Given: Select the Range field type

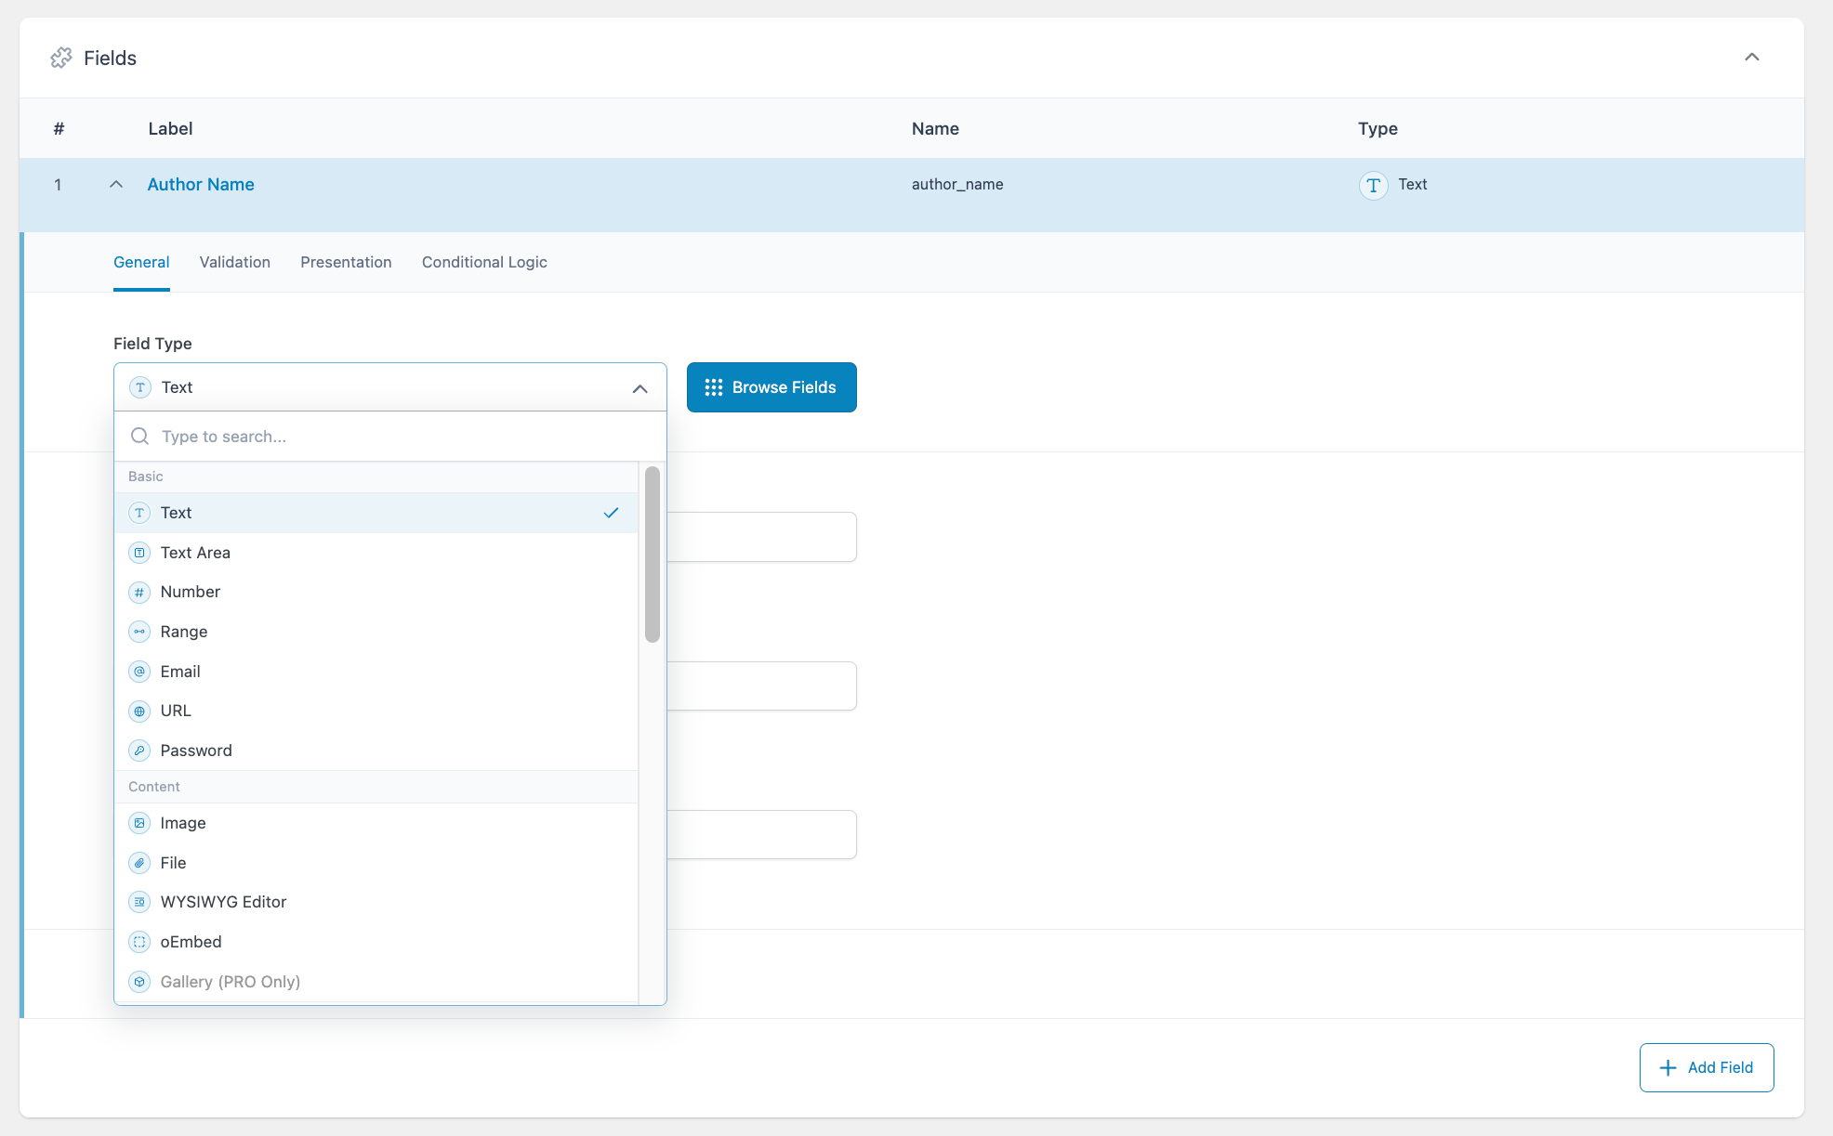Looking at the screenshot, I should (183, 631).
